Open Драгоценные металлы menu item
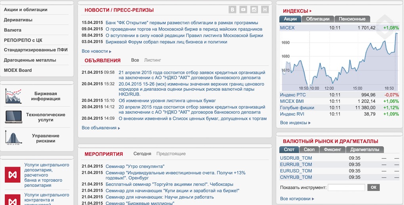The image size is (404, 205). click(30, 60)
